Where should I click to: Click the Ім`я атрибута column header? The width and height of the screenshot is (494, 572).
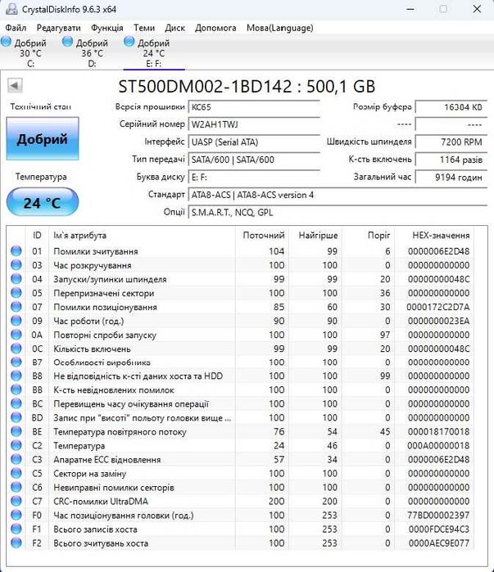coord(142,236)
